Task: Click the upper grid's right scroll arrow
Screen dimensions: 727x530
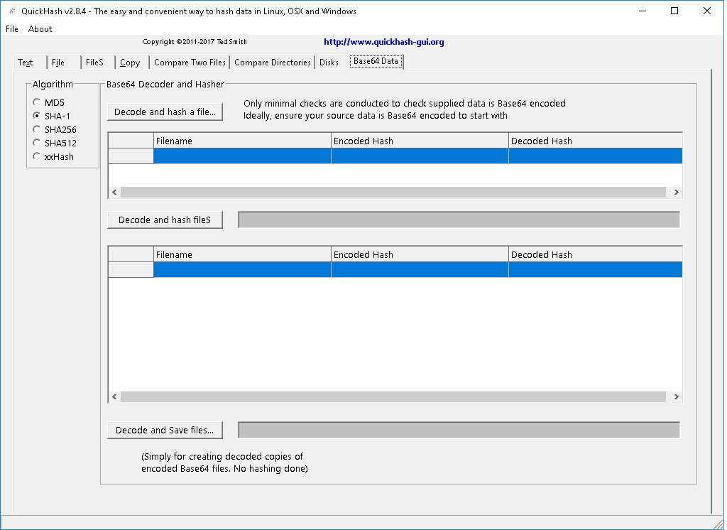Action: [x=677, y=192]
